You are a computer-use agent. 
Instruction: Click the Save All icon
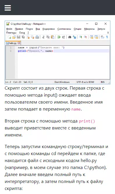(x=23, y=37)
